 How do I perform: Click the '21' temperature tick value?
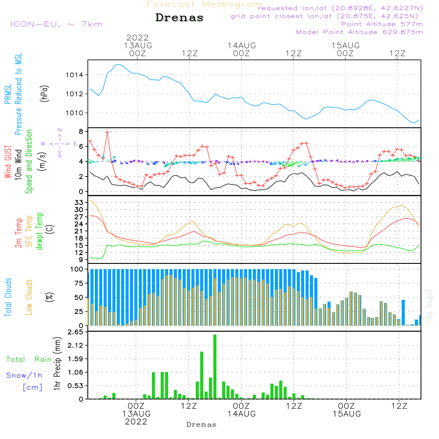point(79,231)
